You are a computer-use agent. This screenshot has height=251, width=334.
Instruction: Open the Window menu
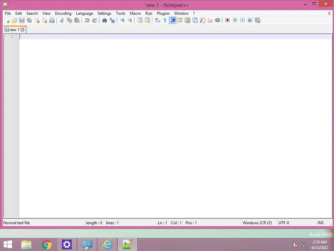181,13
